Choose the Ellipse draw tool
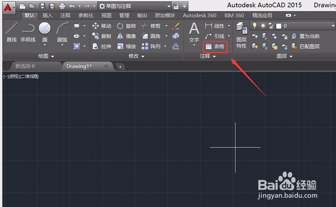336x207 pixels. coord(77,36)
